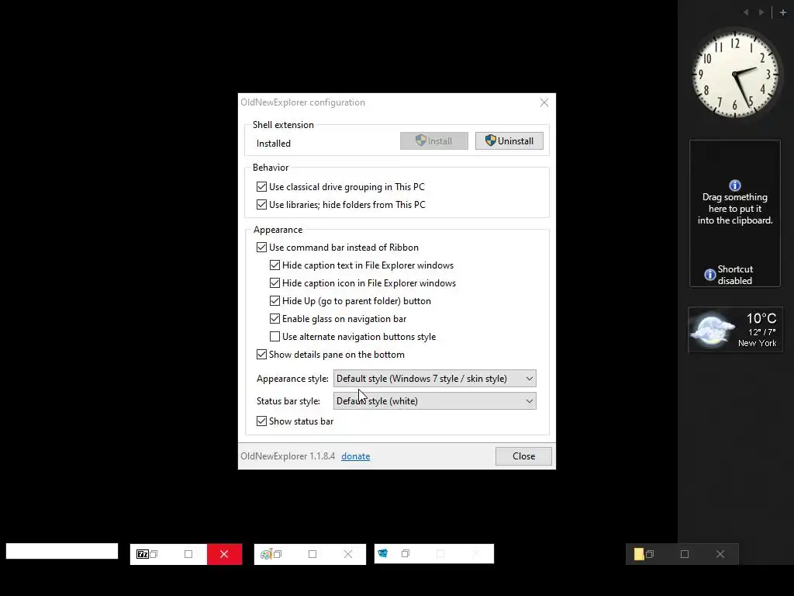The height and width of the screenshot is (596, 794).
Task: Click the 'Installed' status text
Action: 274,144
